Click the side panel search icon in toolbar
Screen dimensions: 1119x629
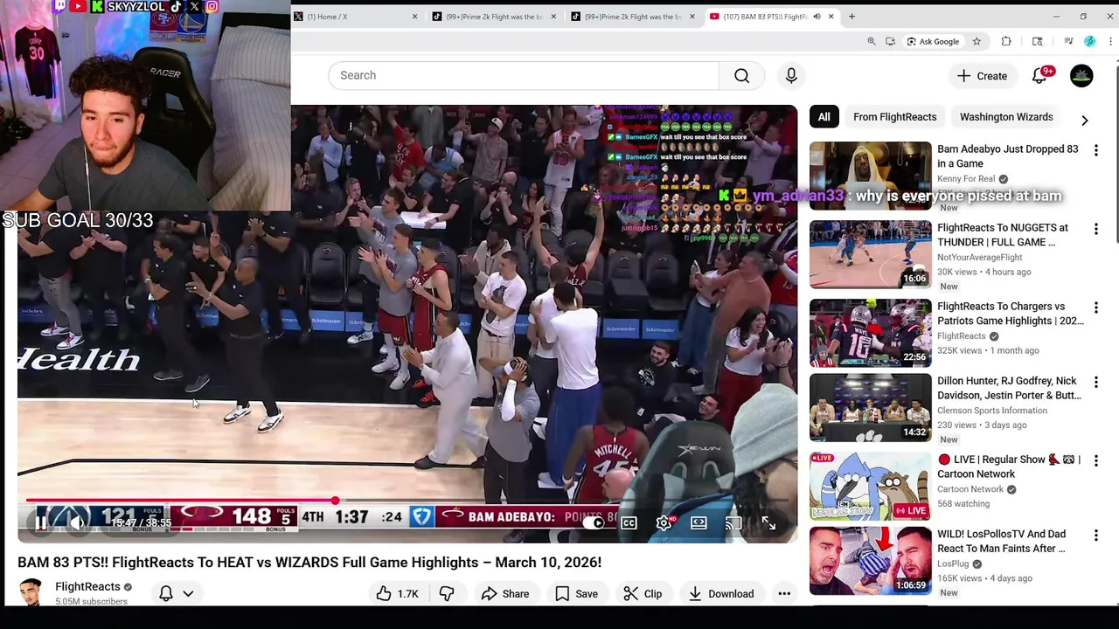pyautogui.click(x=1037, y=41)
